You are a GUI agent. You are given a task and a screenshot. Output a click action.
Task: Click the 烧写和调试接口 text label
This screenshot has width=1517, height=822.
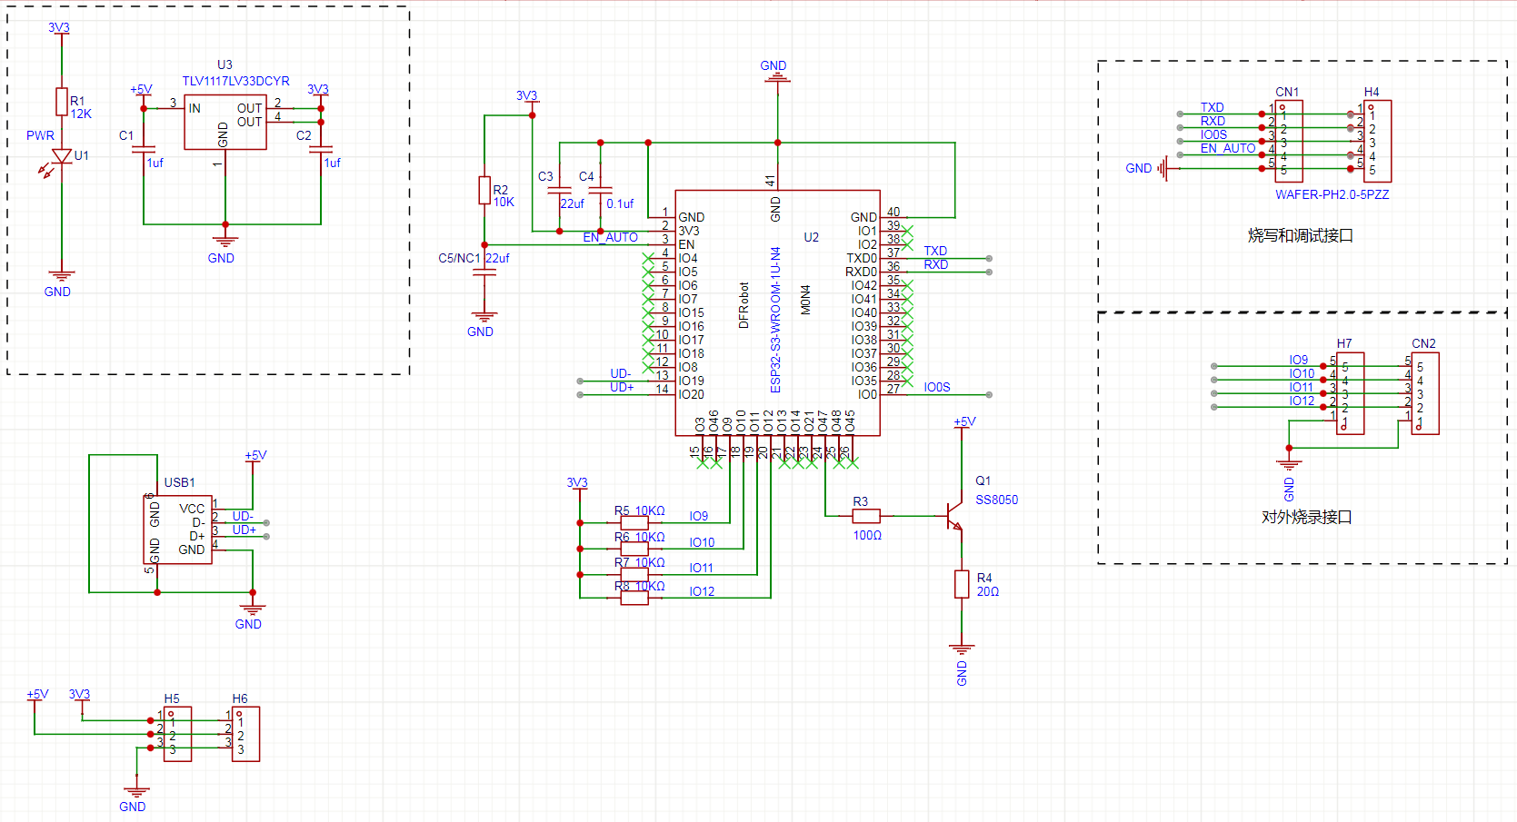(x=1300, y=235)
